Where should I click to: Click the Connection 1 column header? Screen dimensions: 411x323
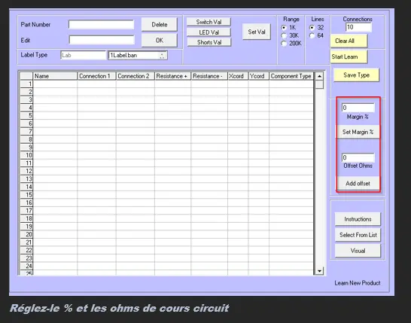(96, 76)
